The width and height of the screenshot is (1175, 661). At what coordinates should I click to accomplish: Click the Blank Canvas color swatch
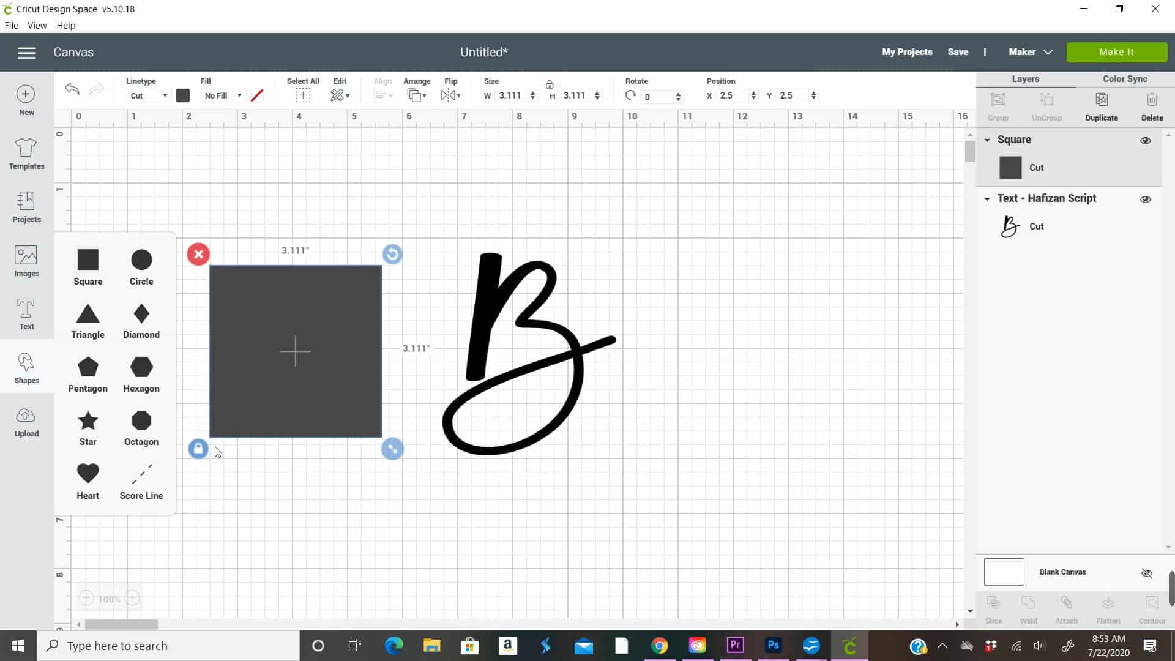(x=1004, y=572)
